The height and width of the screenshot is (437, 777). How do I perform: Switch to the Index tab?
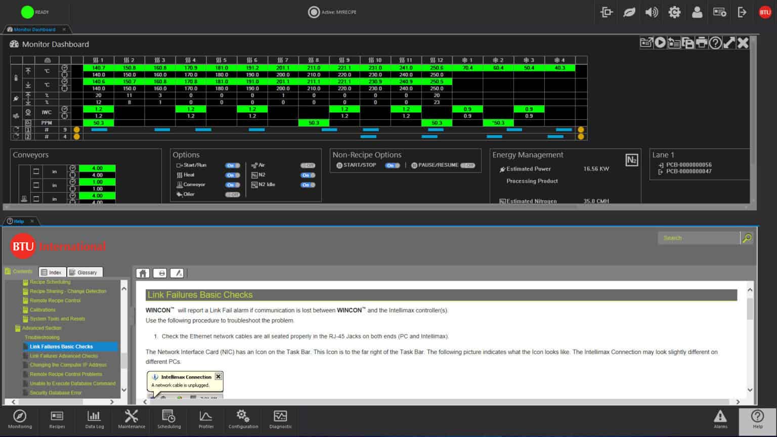click(x=51, y=272)
